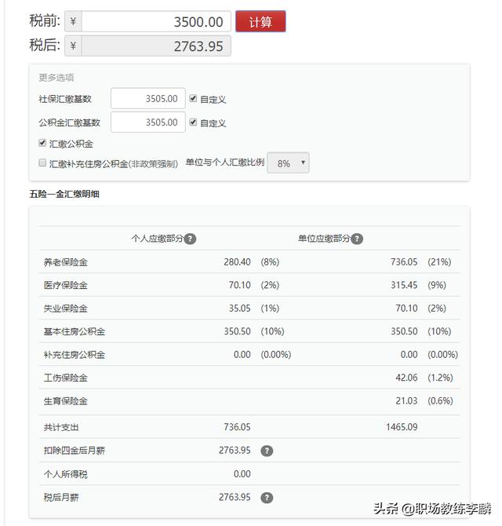
Task: Click the 生育保险金 row label
Action: (x=66, y=401)
